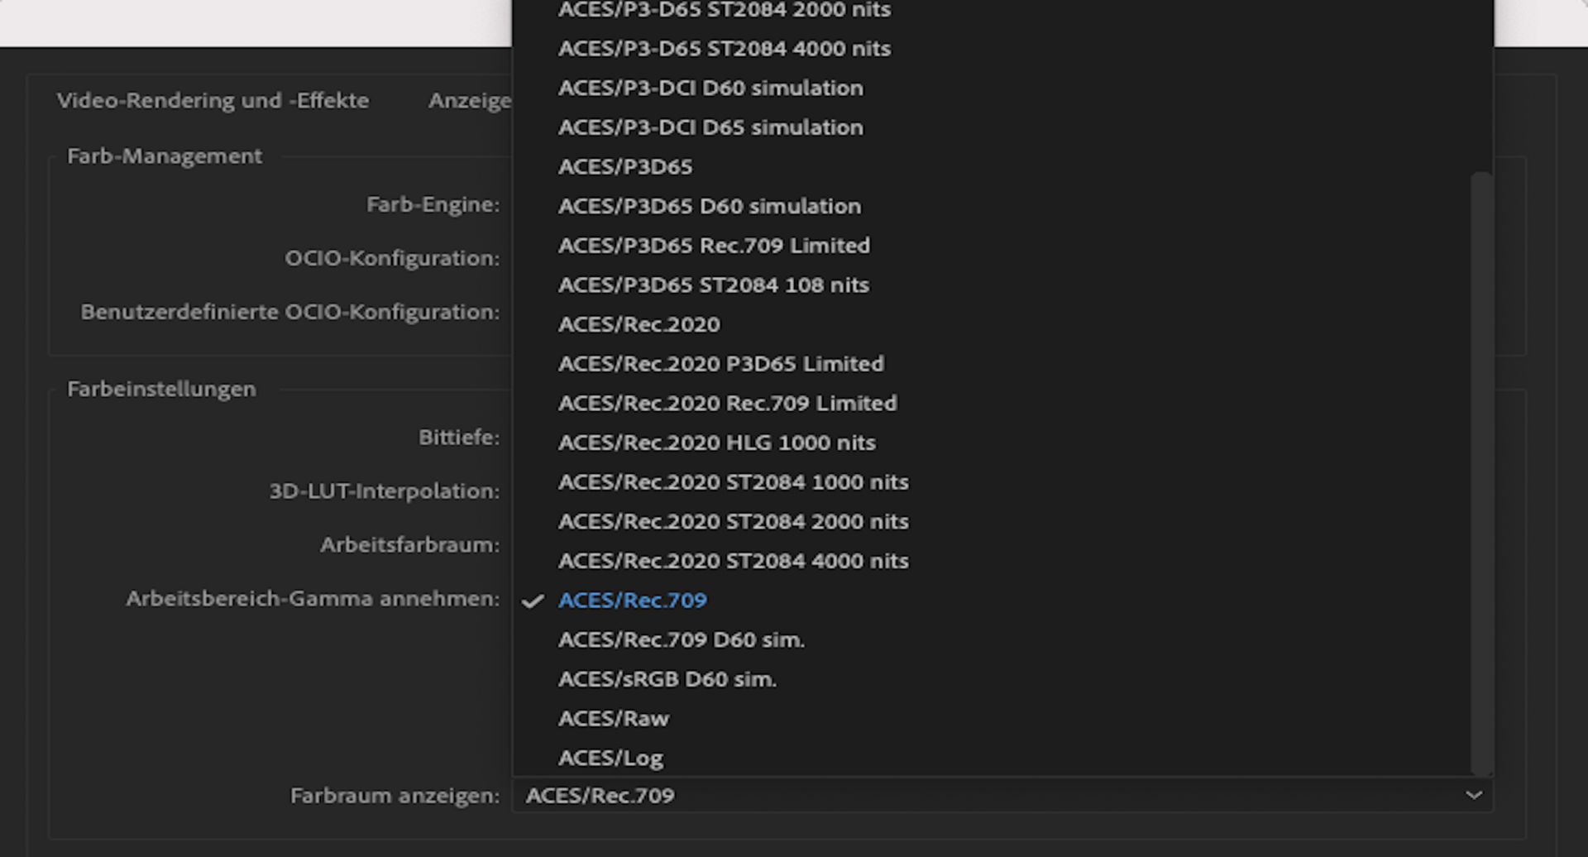Switch to the Video-Rendering und -Effekte tab
1588x857 pixels.
tap(213, 100)
